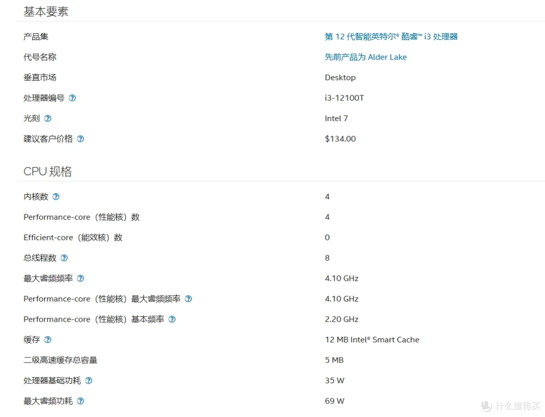Image resolution: width=545 pixels, height=417 pixels.
Task: Click the 二级高速缓存总容量 label
Action: coord(61,360)
